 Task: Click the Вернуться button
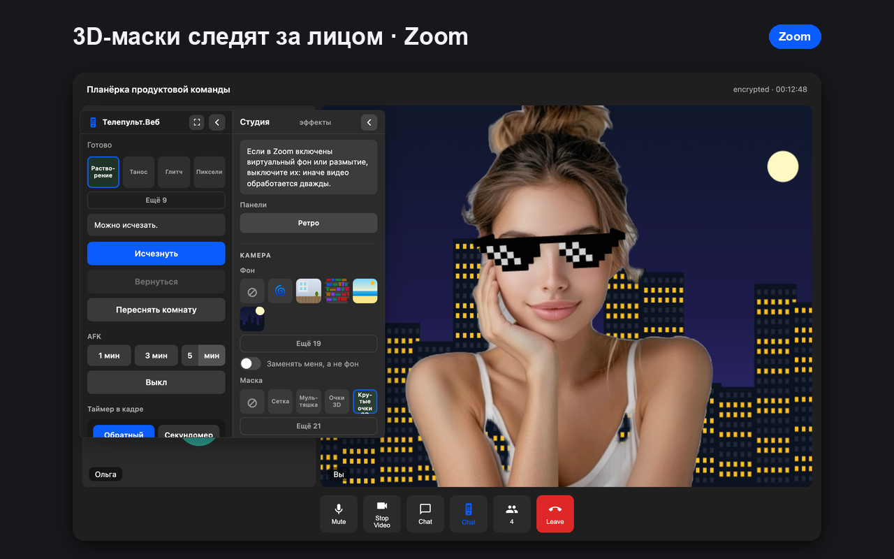pyautogui.click(x=156, y=282)
